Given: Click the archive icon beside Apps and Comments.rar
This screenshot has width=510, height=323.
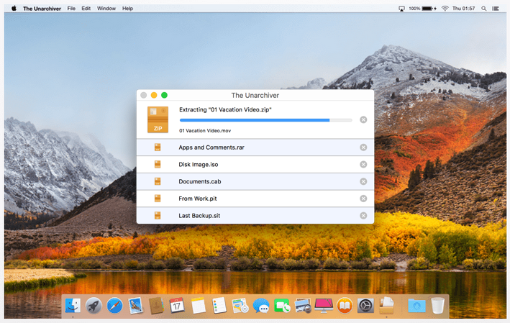Looking at the screenshot, I should tap(158, 147).
